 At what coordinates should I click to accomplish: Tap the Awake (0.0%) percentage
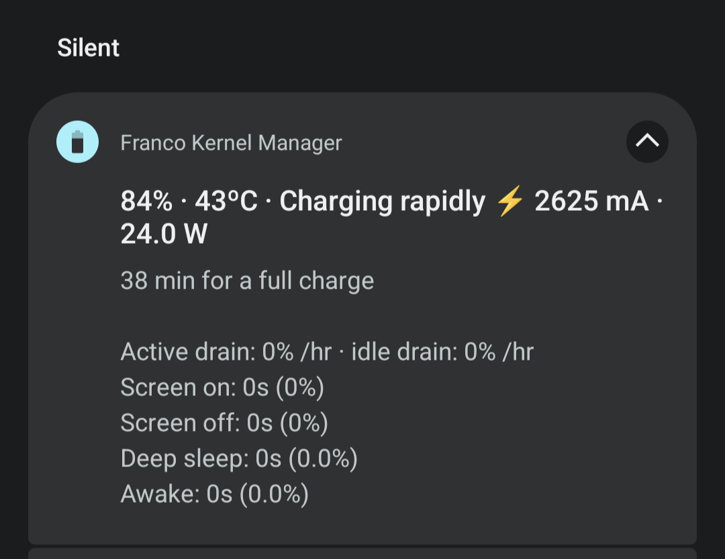(x=274, y=494)
